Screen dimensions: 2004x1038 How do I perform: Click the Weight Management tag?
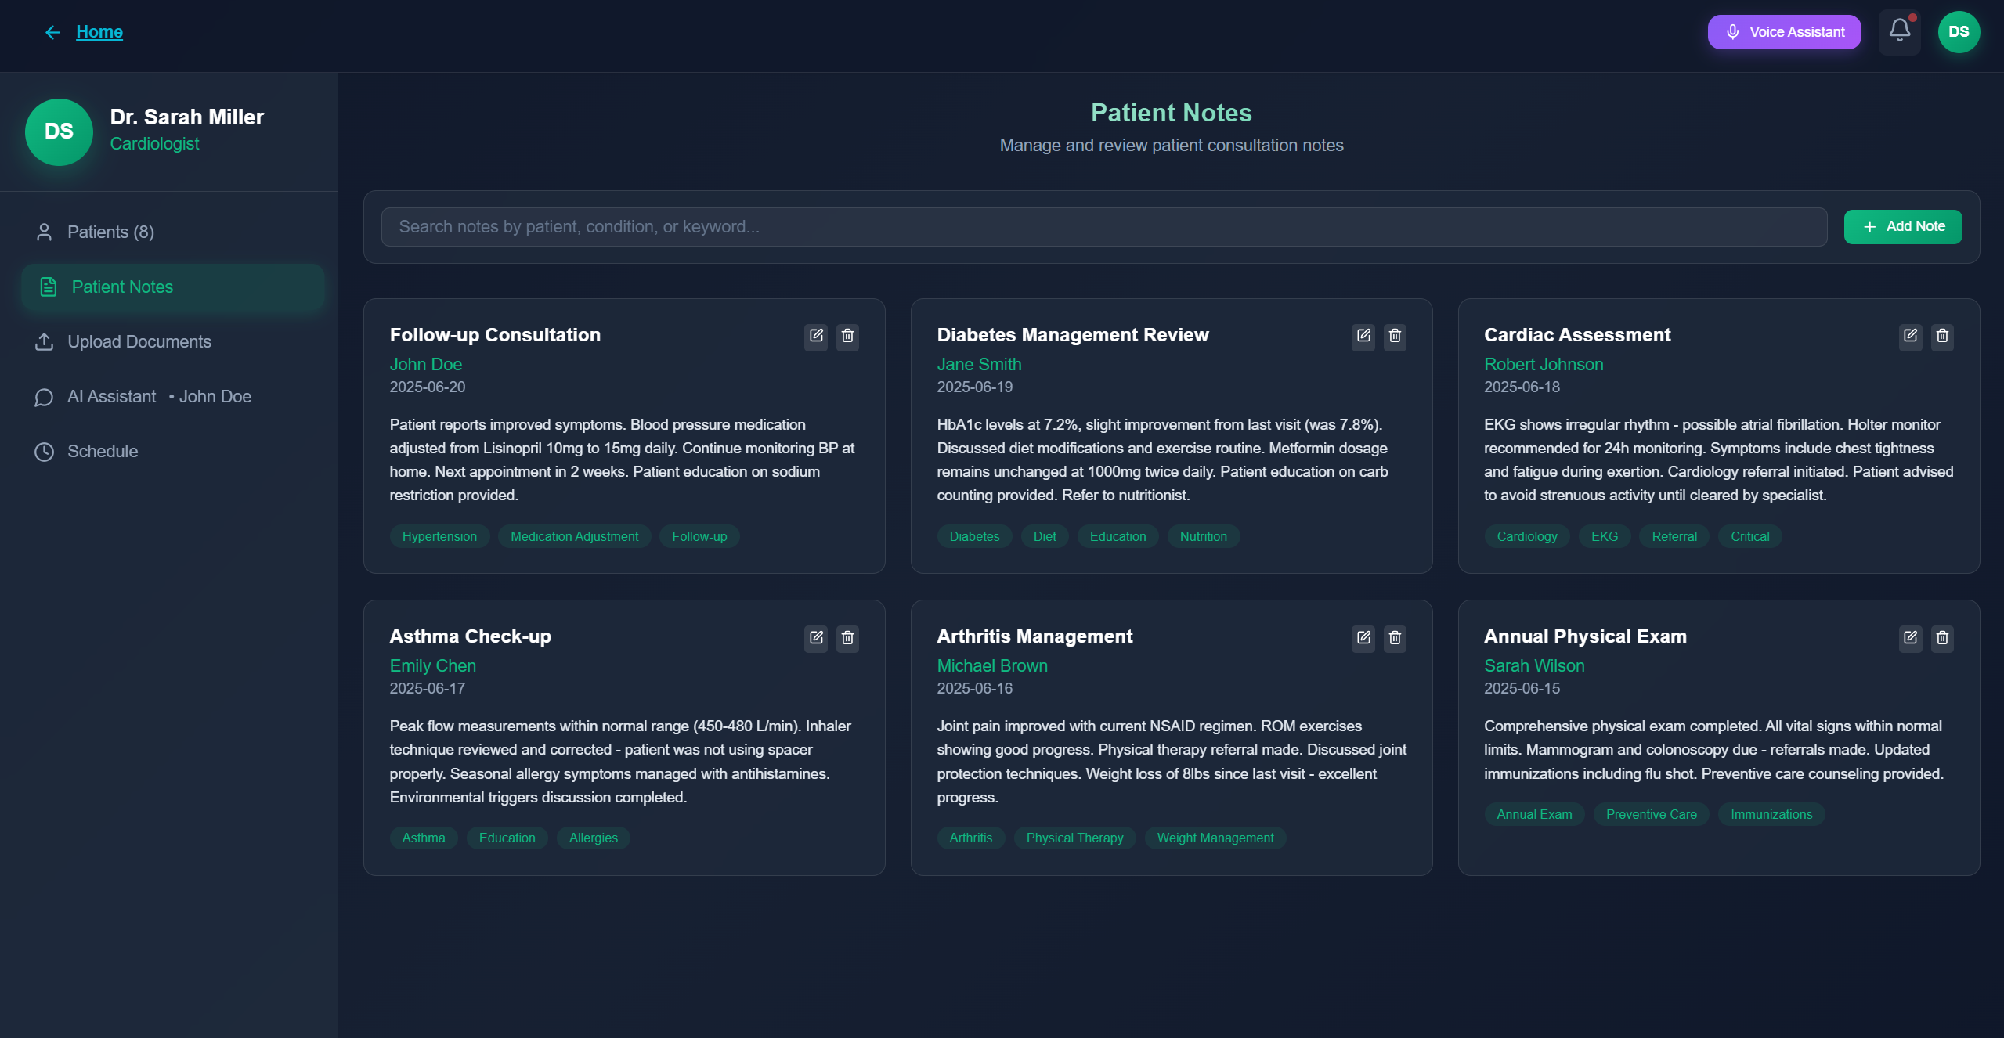pyautogui.click(x=1215, y=838)
